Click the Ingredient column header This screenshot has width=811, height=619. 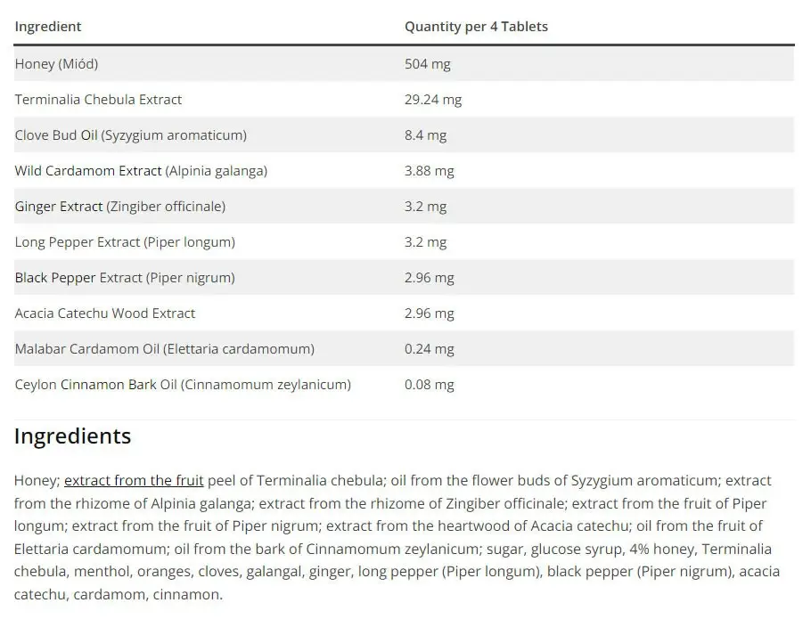tap(48, 27)
